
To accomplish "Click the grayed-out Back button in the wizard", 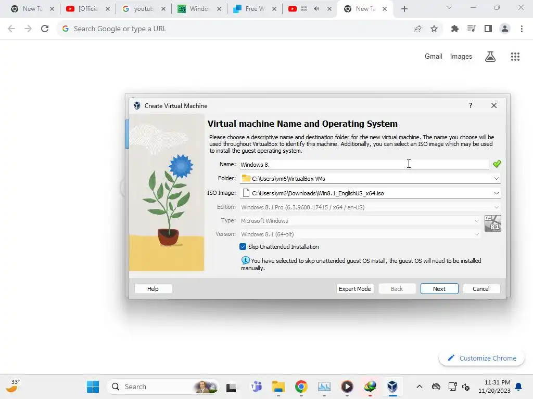I will 397,289.
